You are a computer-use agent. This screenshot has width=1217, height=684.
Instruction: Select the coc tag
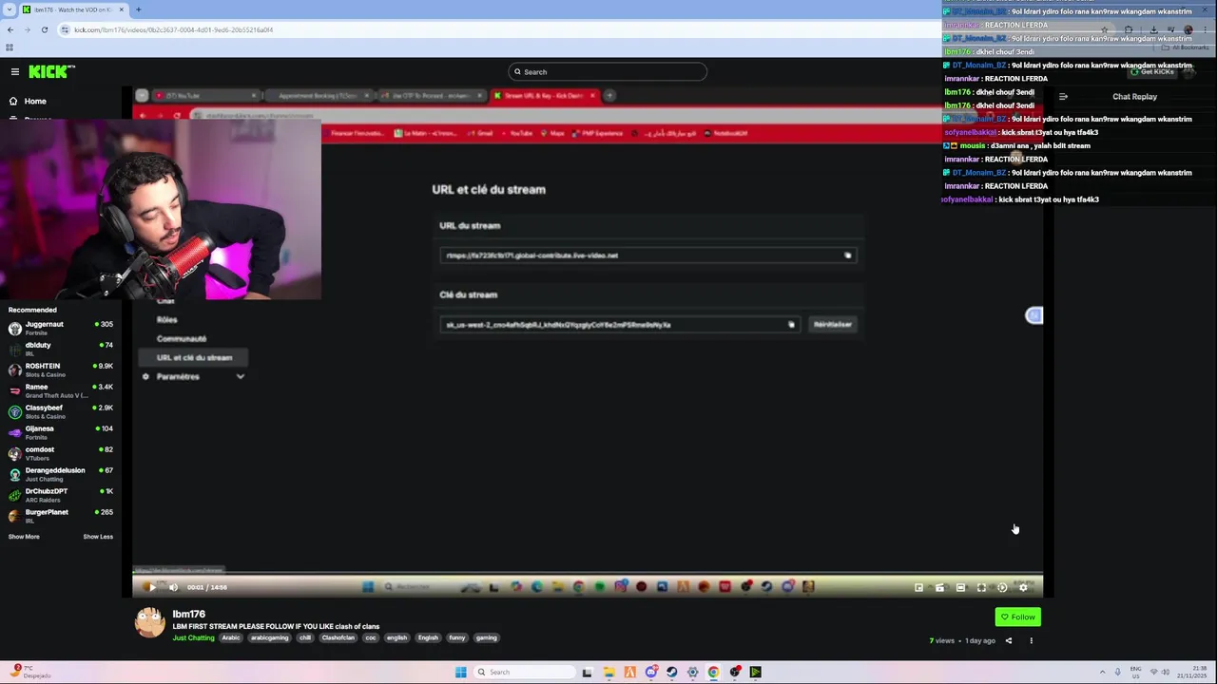[371, 637]
